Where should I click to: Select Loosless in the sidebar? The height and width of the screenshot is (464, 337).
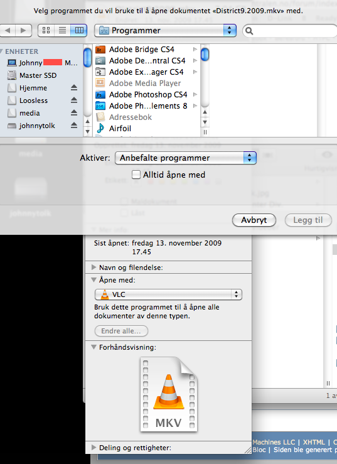[x=33, y=100]
